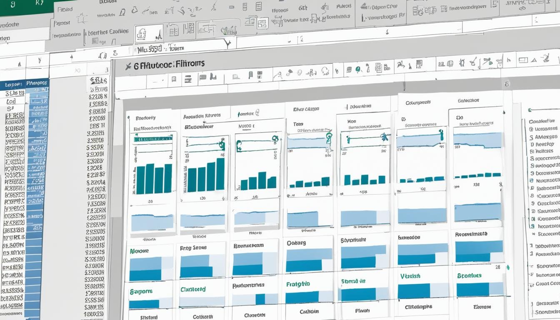Select the 'Fraigtrio' chart tile
Image resolution: width=560 pixels, height=320 pixels.
tap(309, 292)
